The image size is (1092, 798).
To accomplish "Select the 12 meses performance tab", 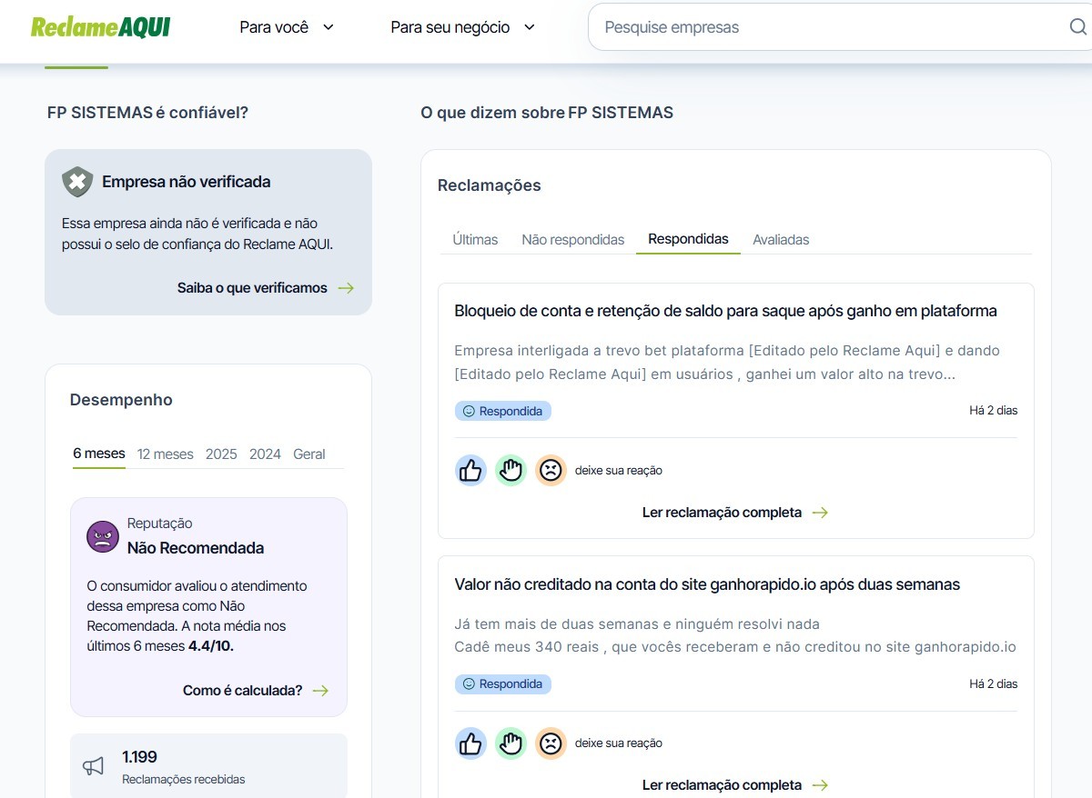I will pos(166,454).
